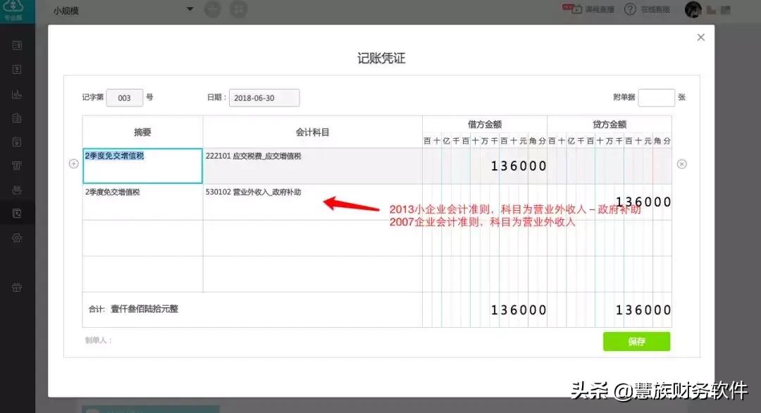Click the 保存 save button
Screen dimensions: 761x413
pos(636,341)
